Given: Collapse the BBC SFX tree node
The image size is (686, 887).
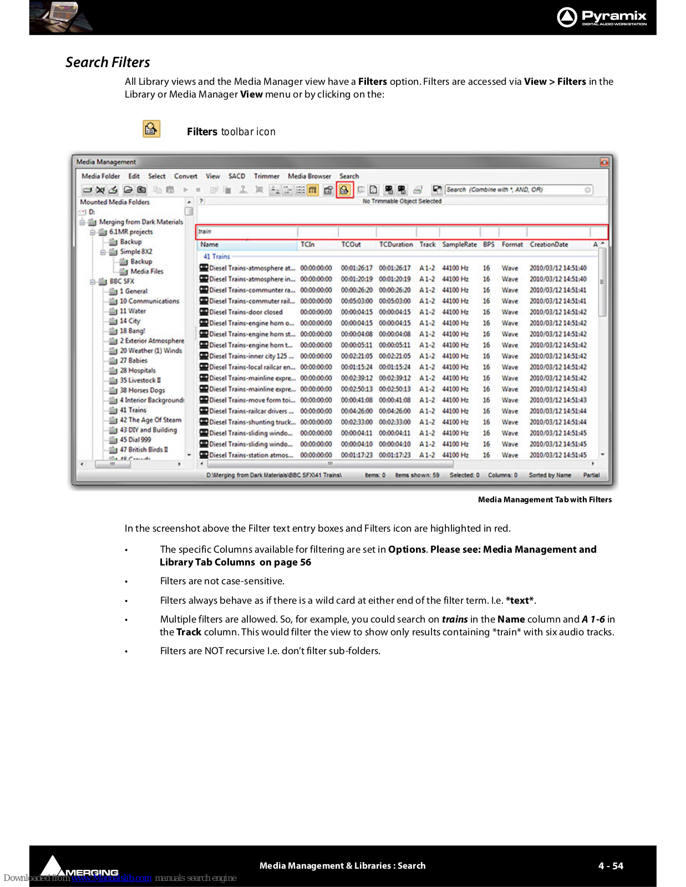Looking at the screenshot, I should (93, 282).
